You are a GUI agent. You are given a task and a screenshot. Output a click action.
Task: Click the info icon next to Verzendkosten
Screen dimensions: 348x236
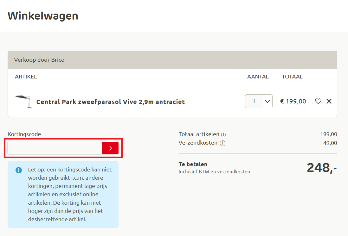tap(223, 143)
